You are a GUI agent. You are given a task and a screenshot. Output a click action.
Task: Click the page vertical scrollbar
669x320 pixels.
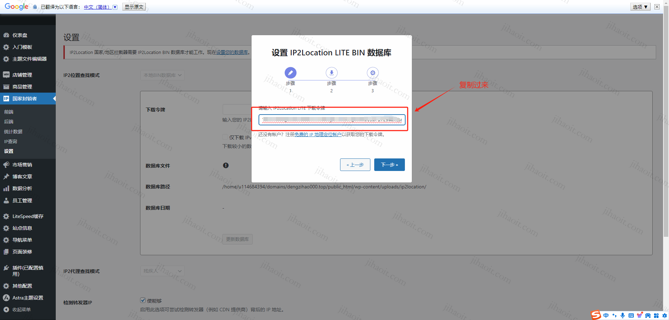click(666, 122)
